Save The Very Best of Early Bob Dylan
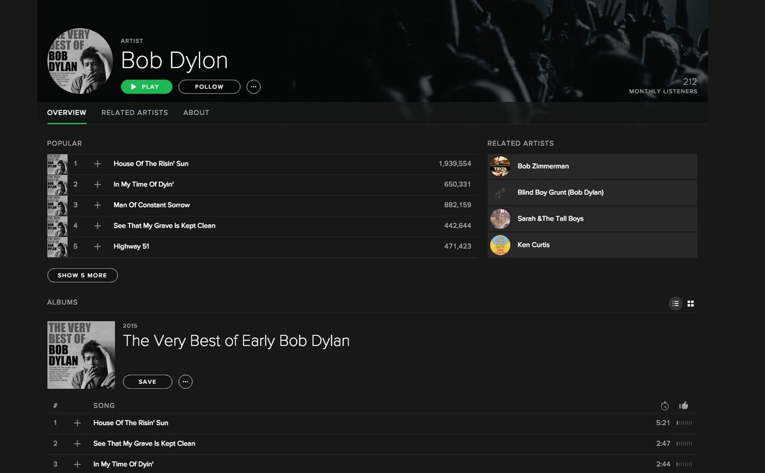Viewport: 765px width, 473px height. (147, 382)
